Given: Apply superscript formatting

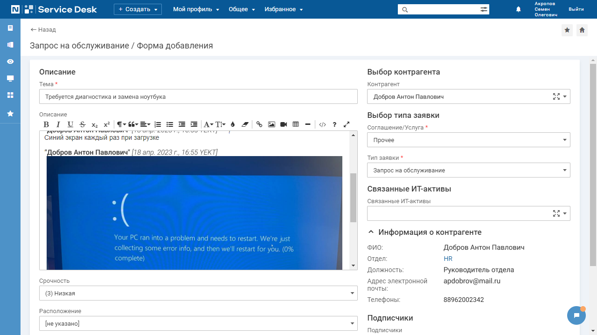Looking at the screenshot, I should coord(107,124).
